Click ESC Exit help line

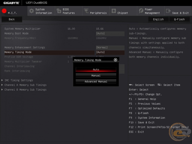136,132
